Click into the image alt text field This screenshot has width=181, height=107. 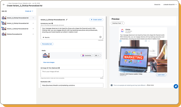click(x=72, y=73)
